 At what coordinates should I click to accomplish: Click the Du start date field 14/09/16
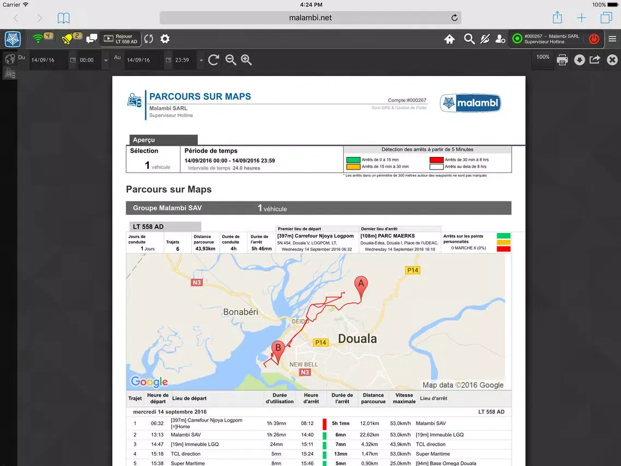(48, 60)
